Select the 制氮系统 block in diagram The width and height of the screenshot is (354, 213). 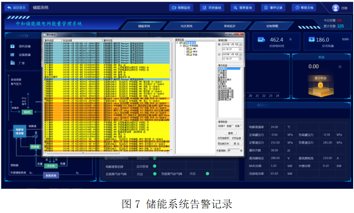click(51, 175)
